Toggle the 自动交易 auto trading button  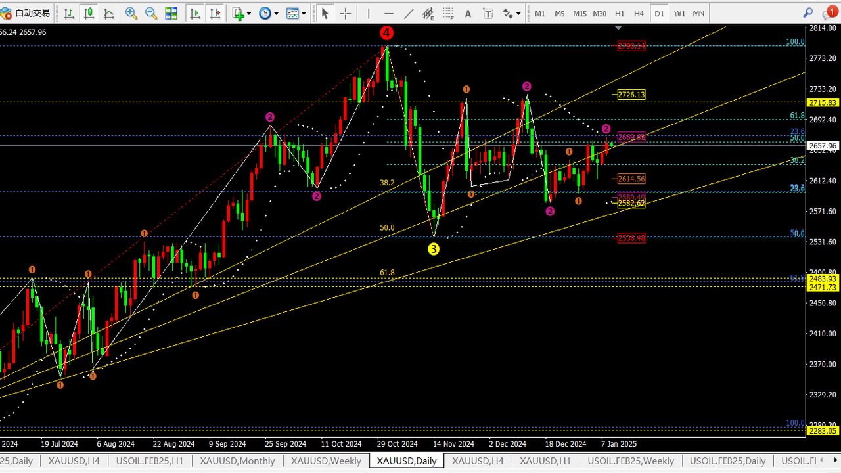click(26, 13)
